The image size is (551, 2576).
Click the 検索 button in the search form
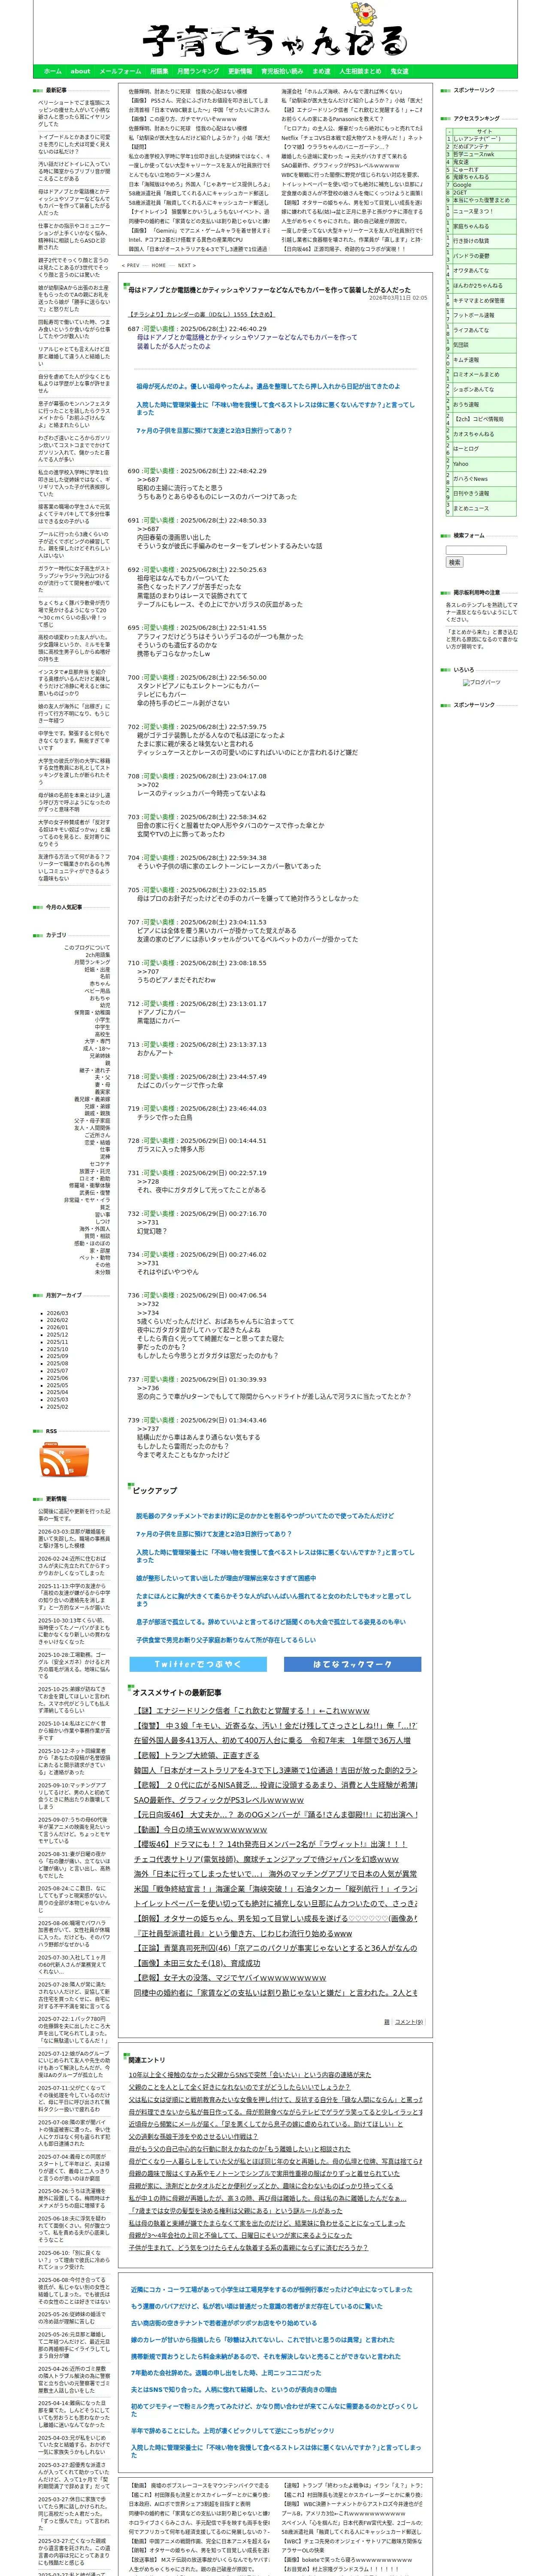coord(455,563)
